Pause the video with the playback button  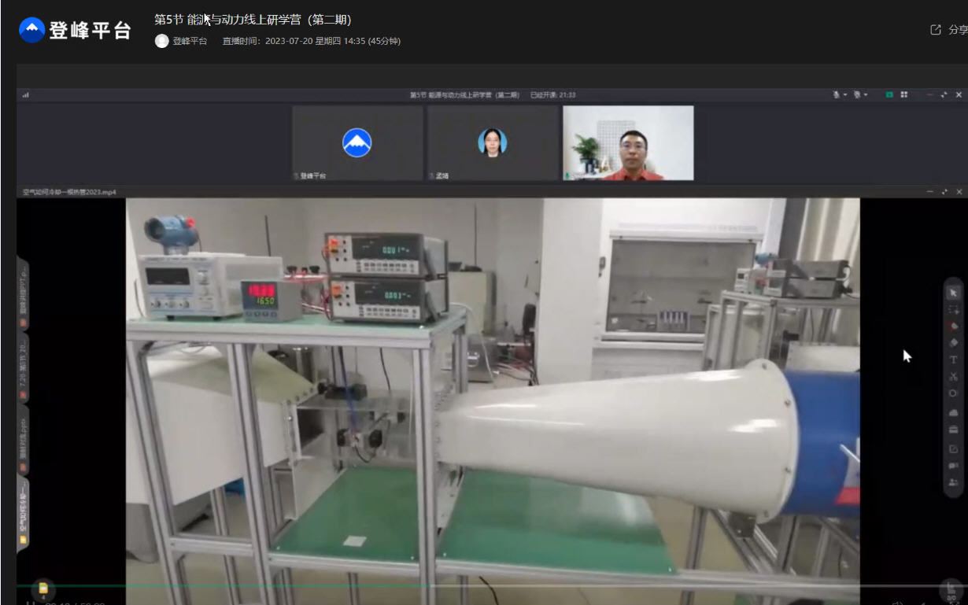pyautogui.click(x=31, y=603)
